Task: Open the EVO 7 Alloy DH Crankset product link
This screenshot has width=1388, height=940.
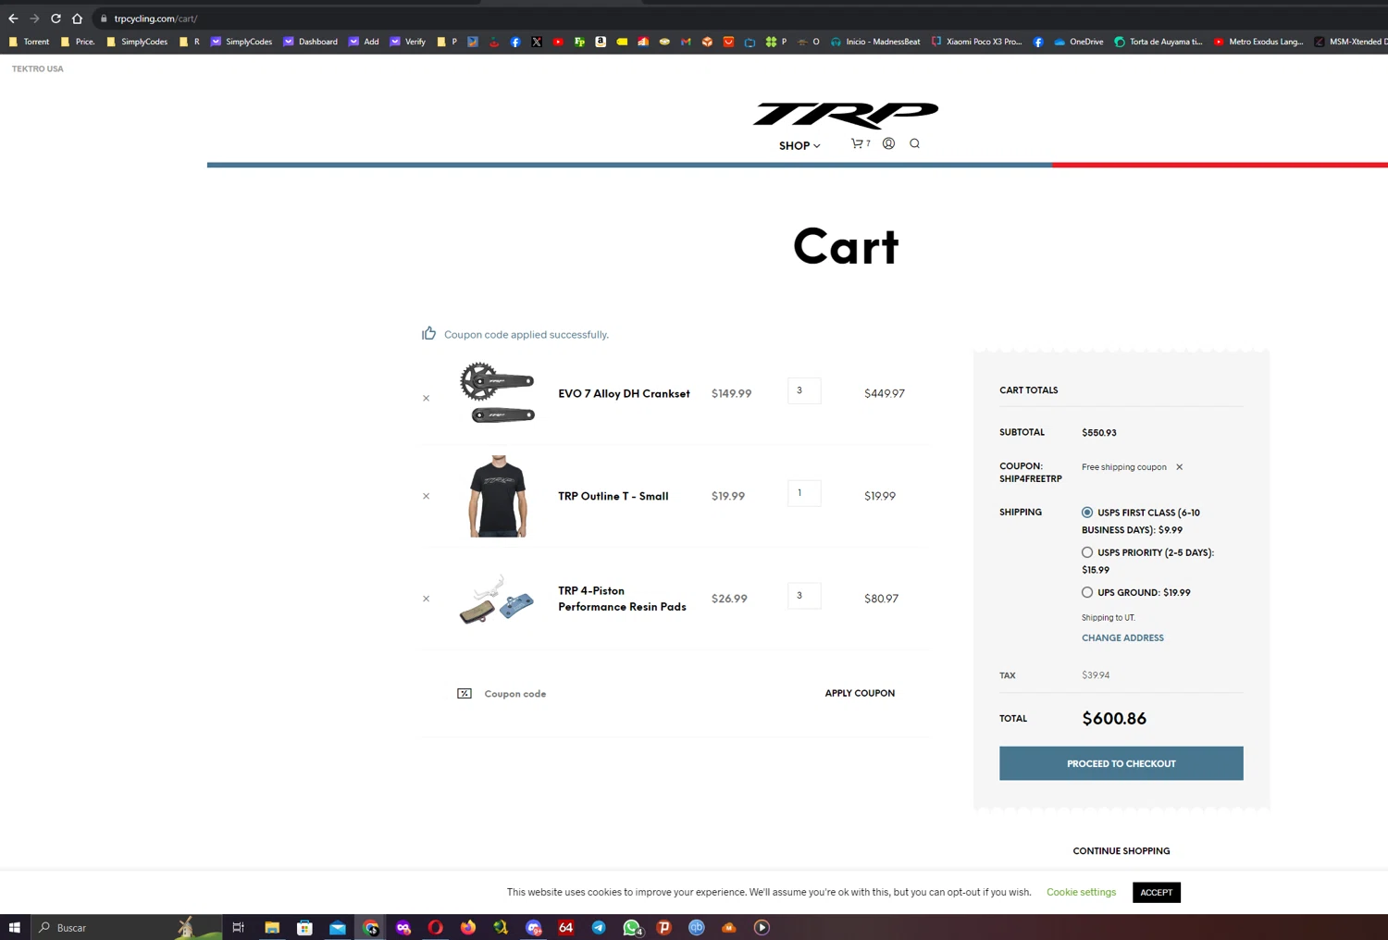Action: (624, 393)
